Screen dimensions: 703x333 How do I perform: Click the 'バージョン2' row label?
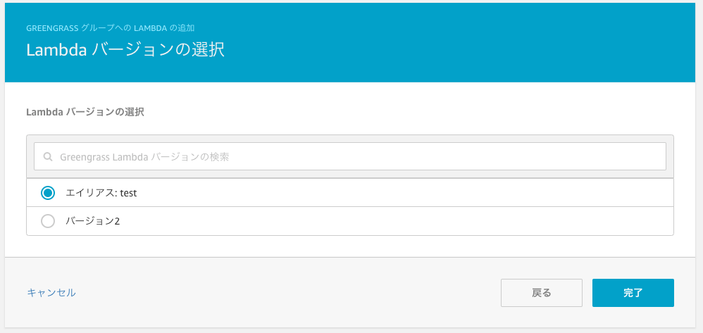(93, 221)
